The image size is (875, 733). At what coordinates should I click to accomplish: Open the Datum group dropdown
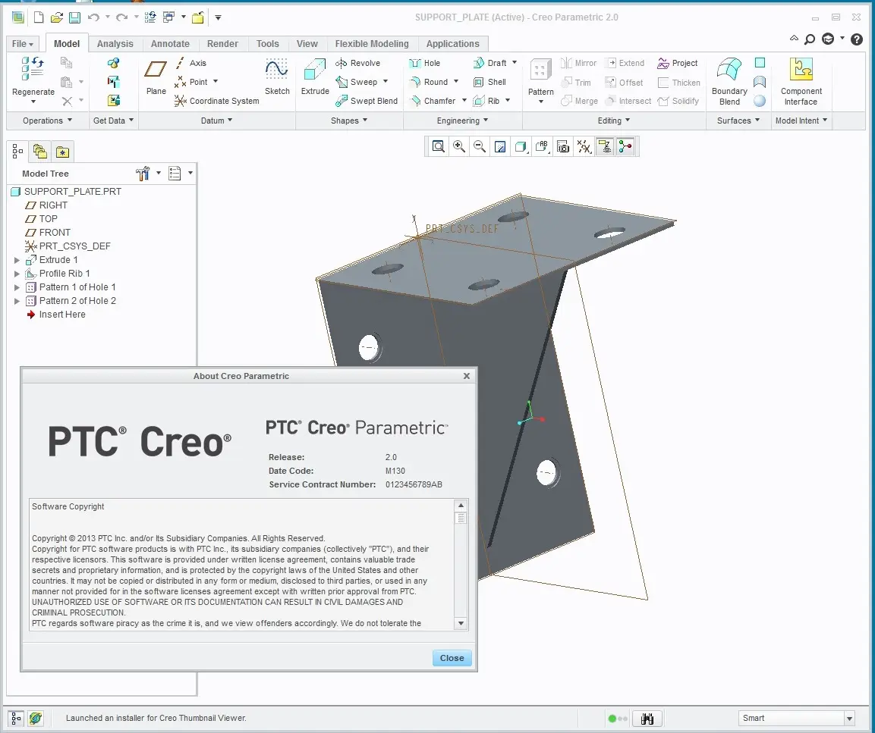click(x=216, y=121)
